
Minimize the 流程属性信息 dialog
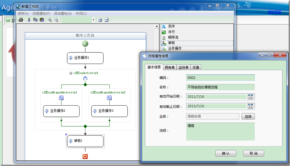[x=262, y=55]
